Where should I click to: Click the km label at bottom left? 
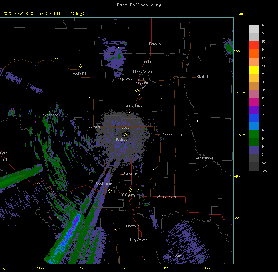tap(5, 268)
